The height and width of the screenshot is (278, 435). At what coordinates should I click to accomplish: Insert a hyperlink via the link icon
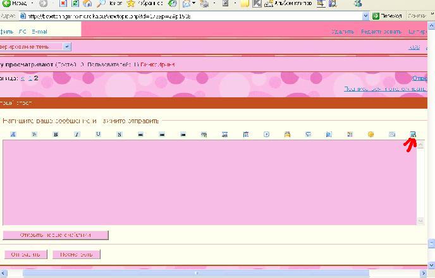coord(204,135)
